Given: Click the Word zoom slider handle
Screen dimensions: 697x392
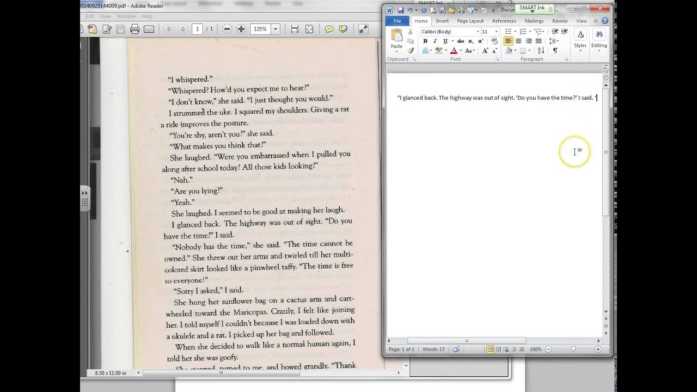Looking at the screenshot, I should coord(573,349).
